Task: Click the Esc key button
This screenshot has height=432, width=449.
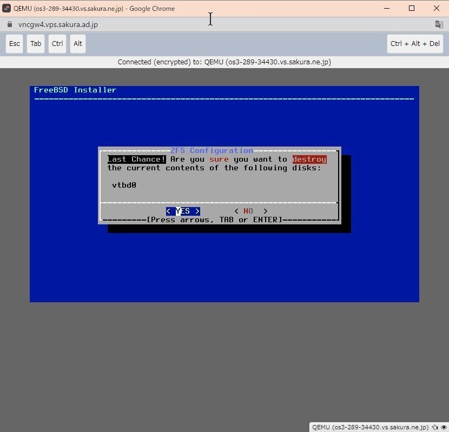Action: click(x=14, y=44)
